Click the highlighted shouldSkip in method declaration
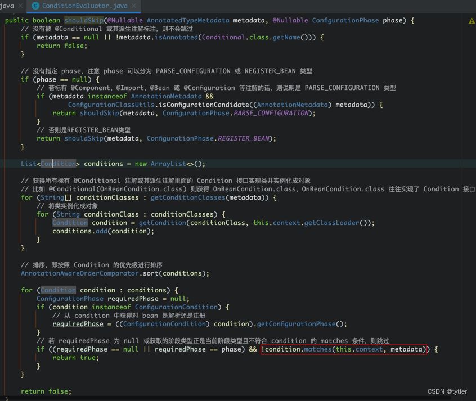Image resolution: width=476 pixels, height=401 pixels. click(84, 20)
